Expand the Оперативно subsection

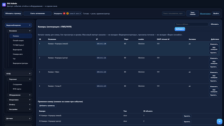point(20,100)
